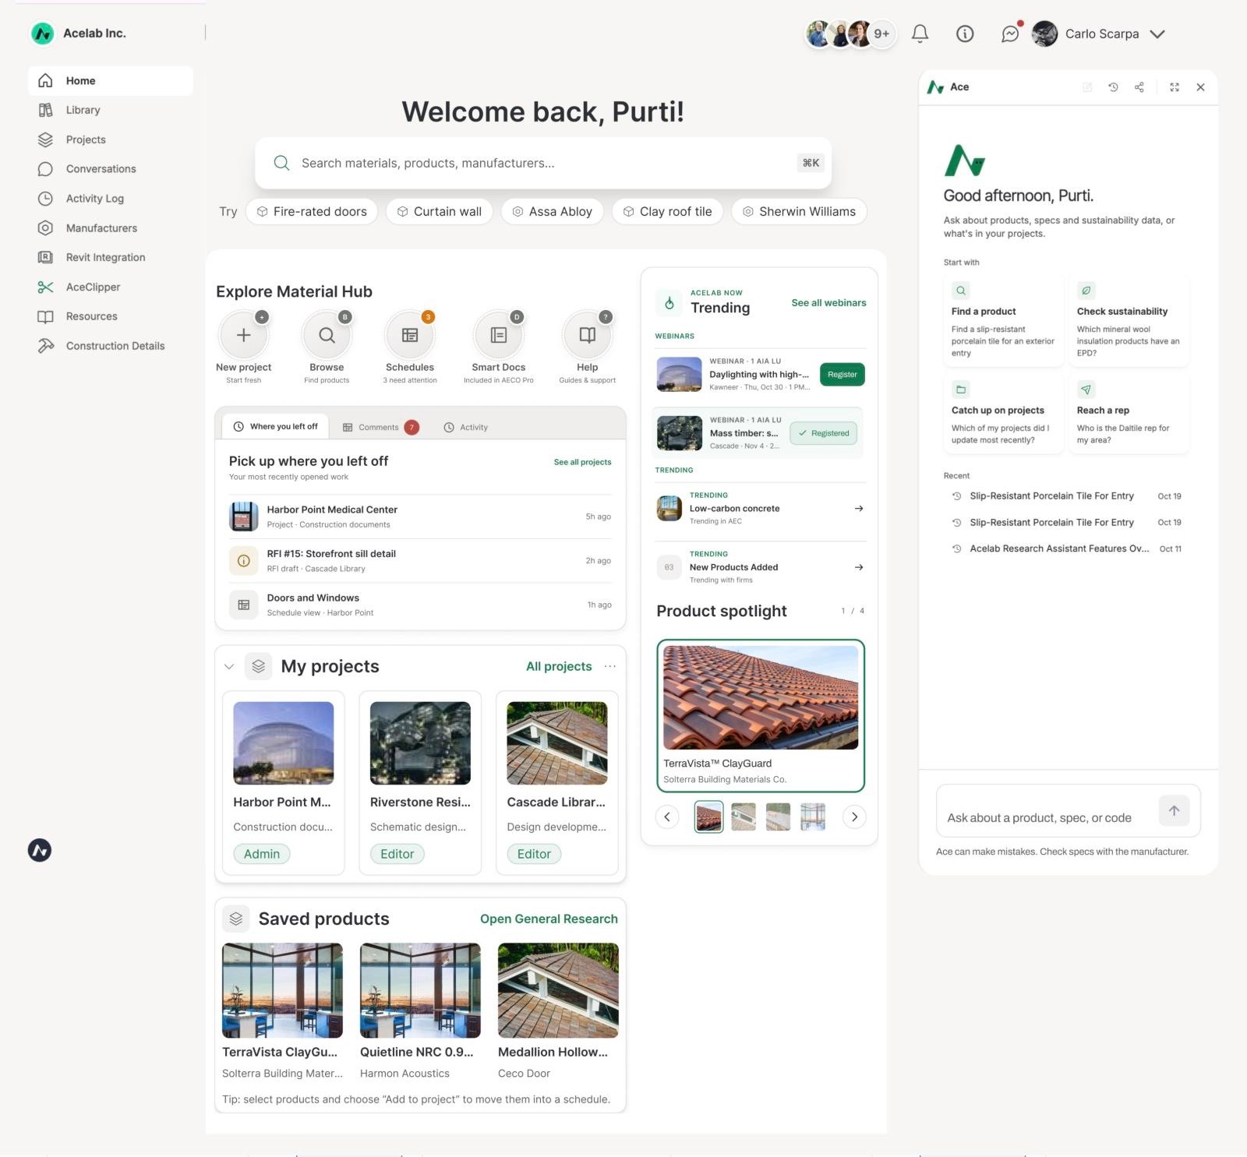The image size is (1247, 1157).
Task: Click the info circle icon in header
Action: (965, 34)
